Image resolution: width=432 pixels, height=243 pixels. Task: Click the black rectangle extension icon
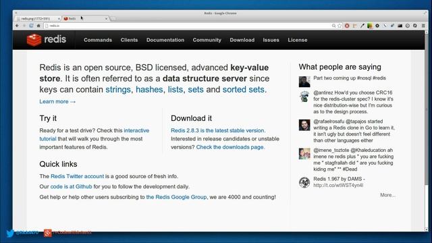400,26
